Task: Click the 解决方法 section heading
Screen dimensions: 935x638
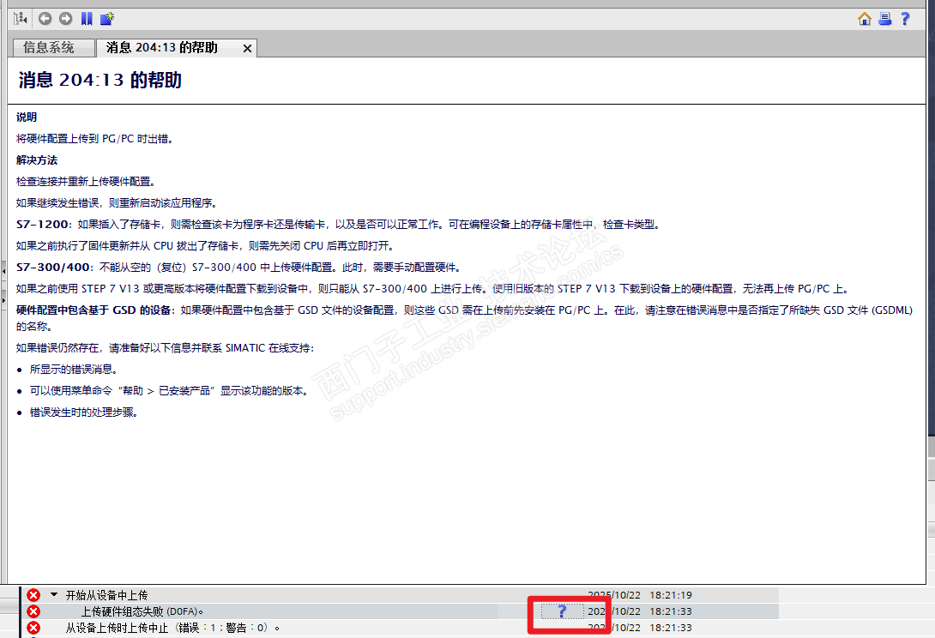Action: (x=37, y=159)
